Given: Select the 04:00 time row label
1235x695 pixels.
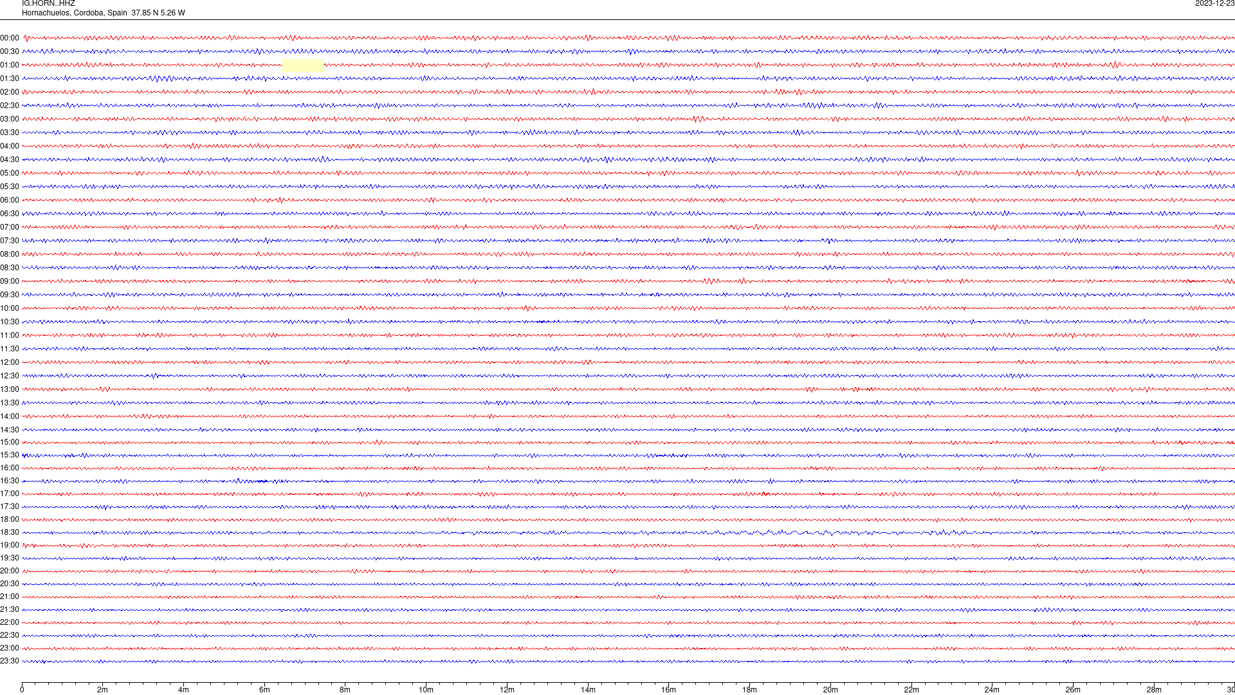Looking at the screenshot, I should tap(10, 146).
